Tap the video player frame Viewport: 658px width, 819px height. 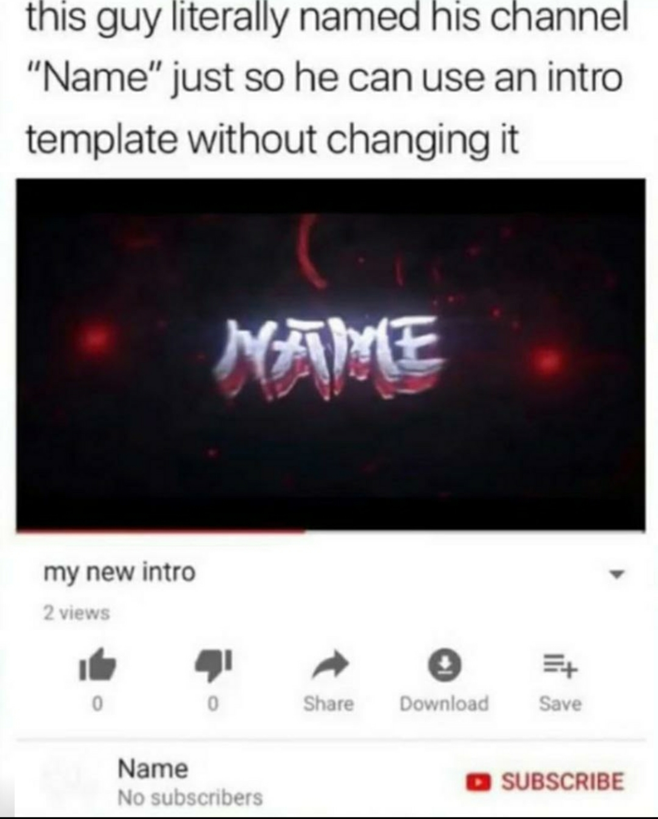pyautogui.click(x=331, y=354)
